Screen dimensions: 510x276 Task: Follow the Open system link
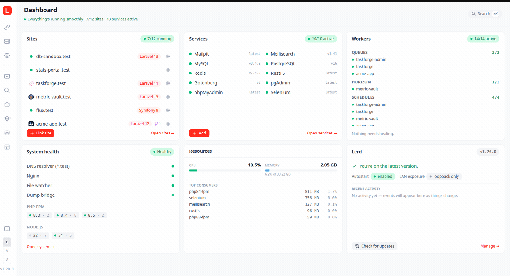pyautogui.click(x=41, y=247)
